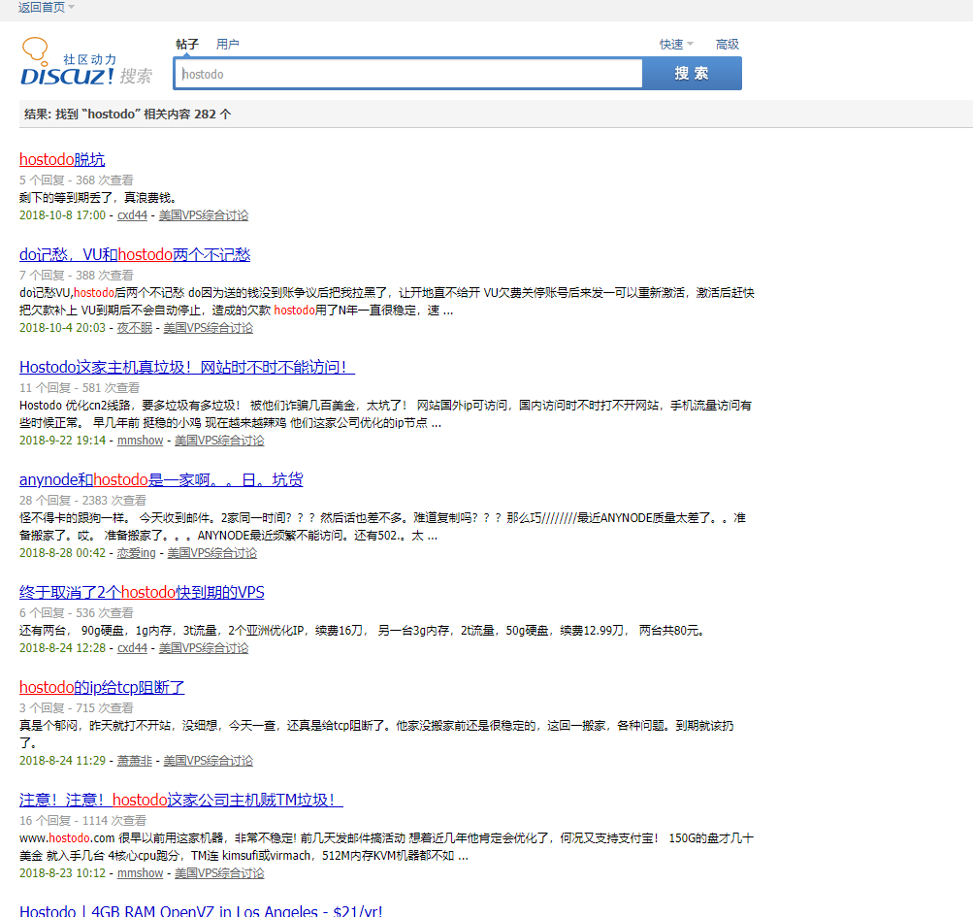Open post Hostodo | 4GB RAM OpenVZ in Los Angeles

tap(201, 911)
